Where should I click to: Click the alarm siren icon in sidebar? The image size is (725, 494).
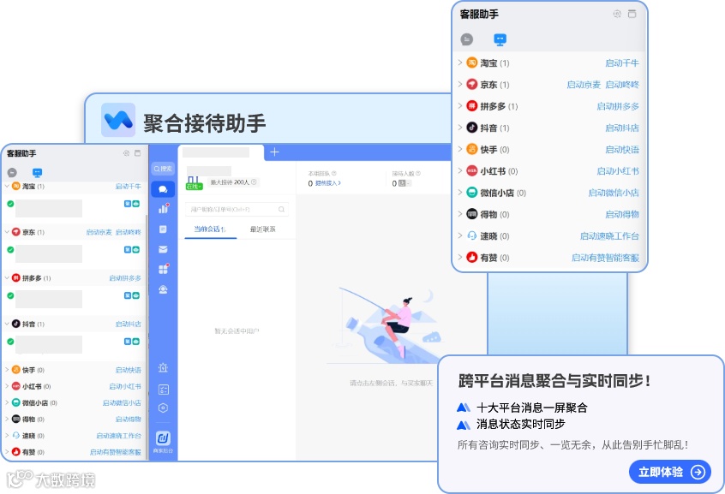(163, 368)
